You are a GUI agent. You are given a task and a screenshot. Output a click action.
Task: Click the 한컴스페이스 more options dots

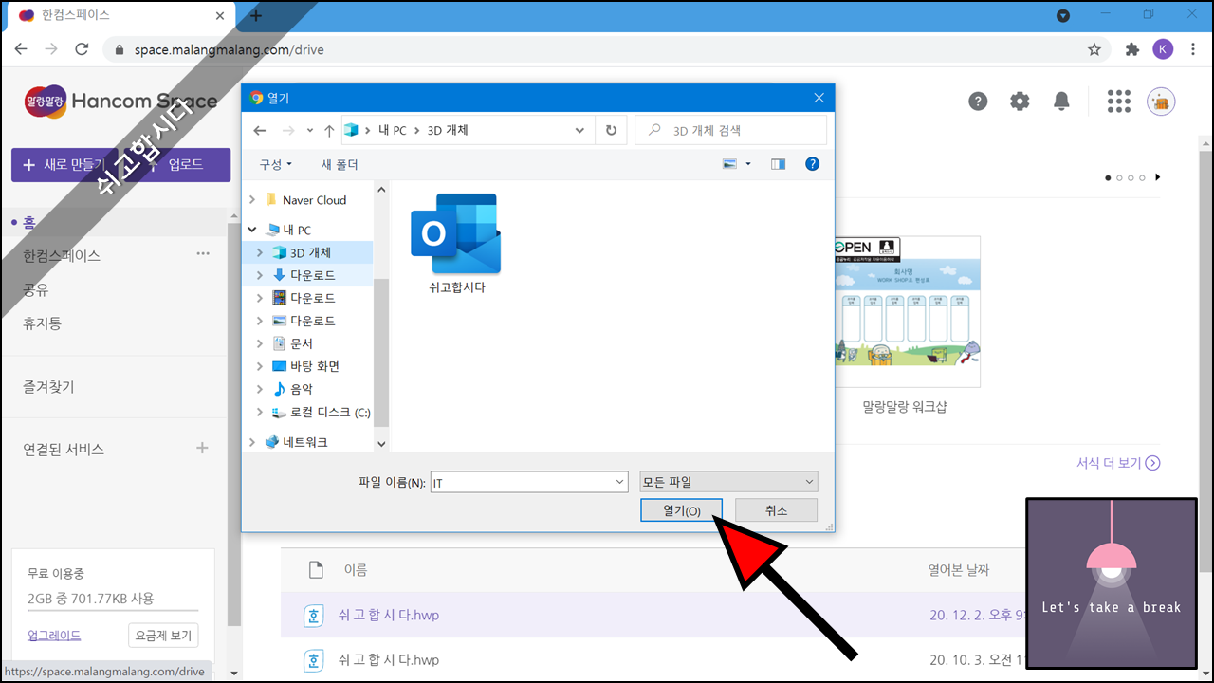click(203, 254)
